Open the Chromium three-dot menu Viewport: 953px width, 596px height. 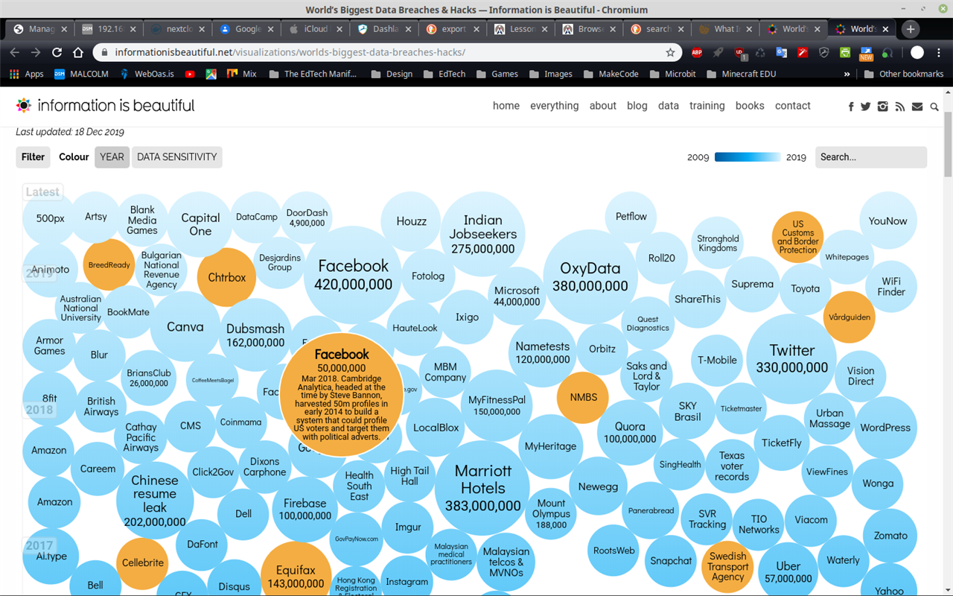click(940, 53)
